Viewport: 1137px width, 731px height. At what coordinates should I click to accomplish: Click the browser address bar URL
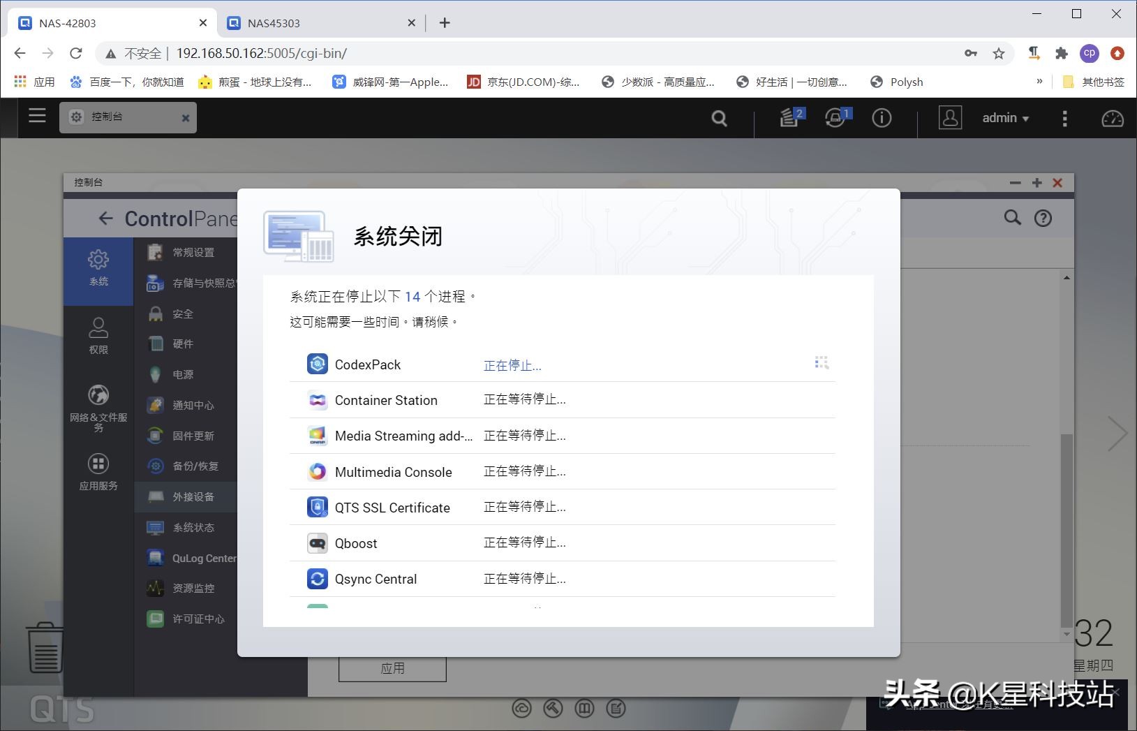coord(261,53)
